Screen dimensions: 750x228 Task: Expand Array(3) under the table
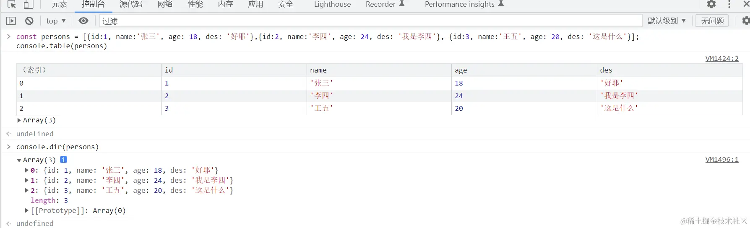(19, 120)
